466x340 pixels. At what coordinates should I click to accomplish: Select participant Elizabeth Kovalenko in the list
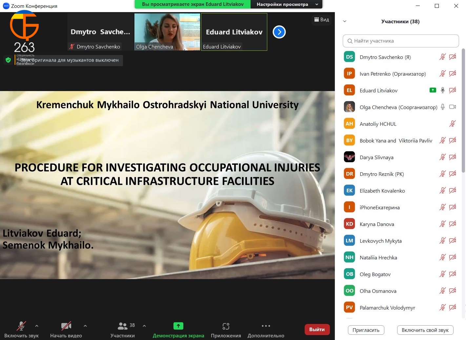coord(400,191)
